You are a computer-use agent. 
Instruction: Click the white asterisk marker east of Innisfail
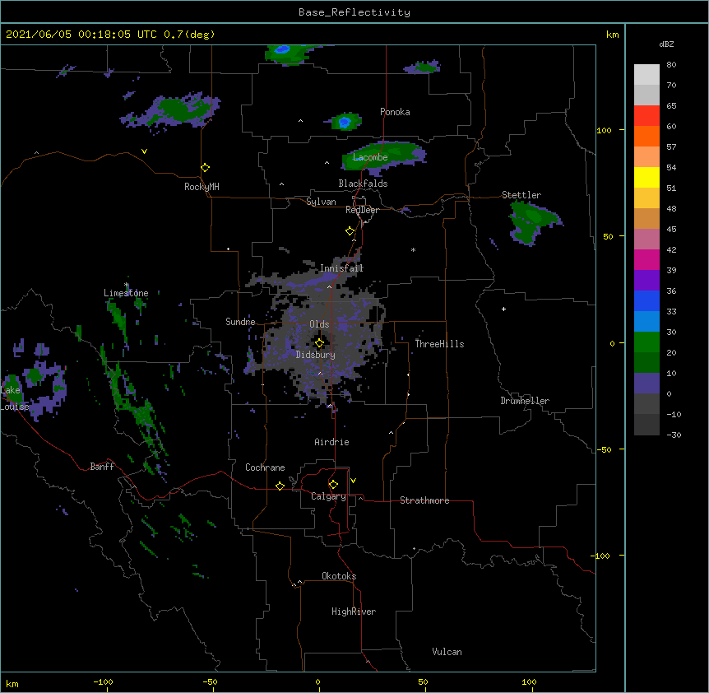click(413, 249)
